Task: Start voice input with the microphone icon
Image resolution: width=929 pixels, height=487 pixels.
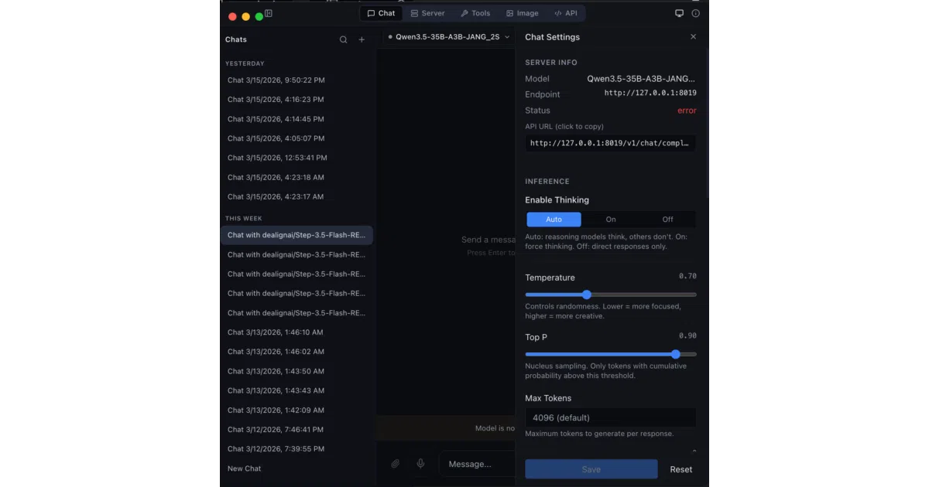Action: (420, 464)
